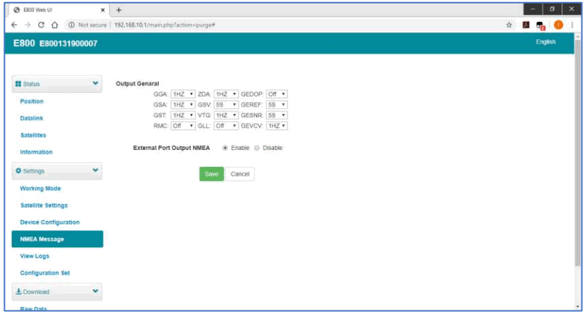Open the Datalink page
The width and height of the screenshot is (587, 314).
point(32,118)
